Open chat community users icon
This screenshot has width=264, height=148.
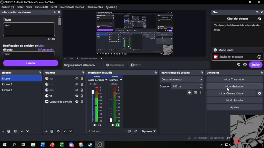259,19
